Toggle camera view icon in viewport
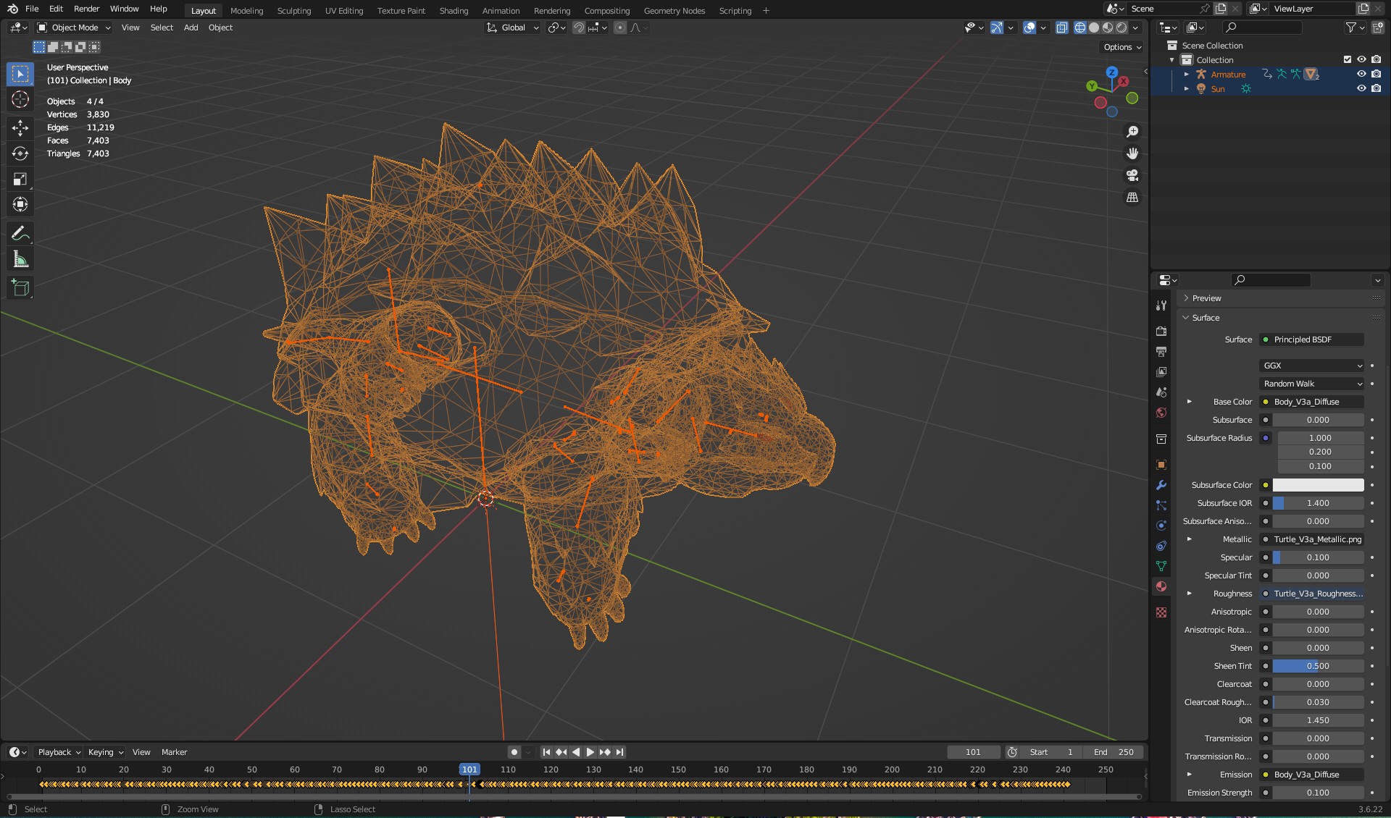This screenshot has height=818, width=1391. 1132,175
